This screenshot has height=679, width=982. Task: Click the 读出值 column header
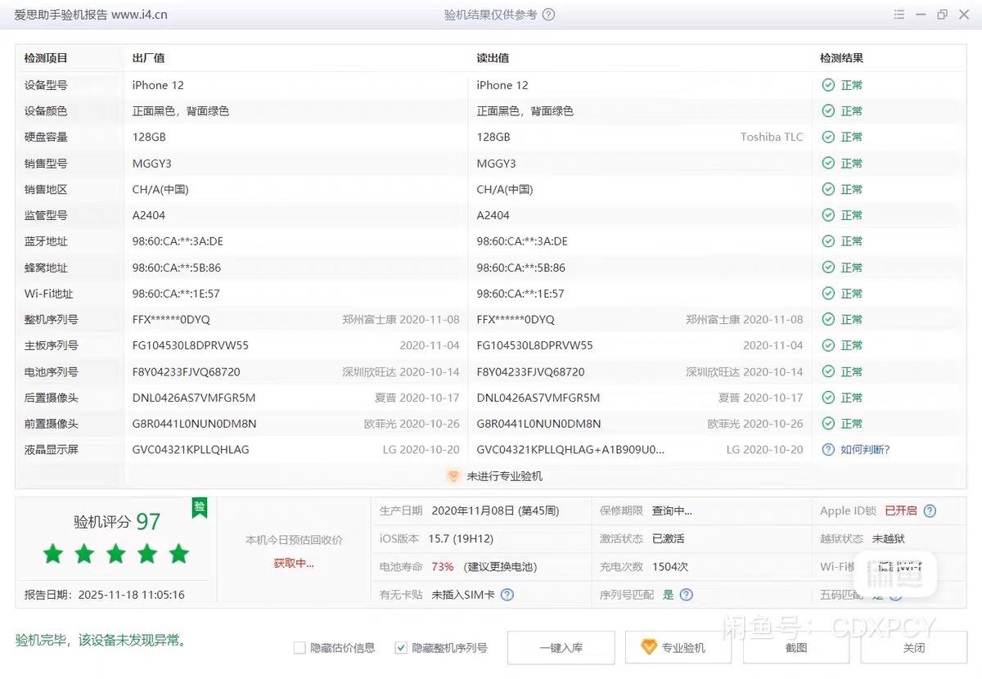coord(493,58)
